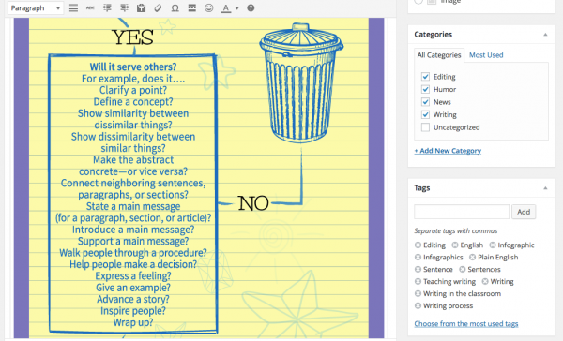The height and width of the screenshot is (341, 563).
Task: Click Choose from the most used tags
Action: (466, 324)
